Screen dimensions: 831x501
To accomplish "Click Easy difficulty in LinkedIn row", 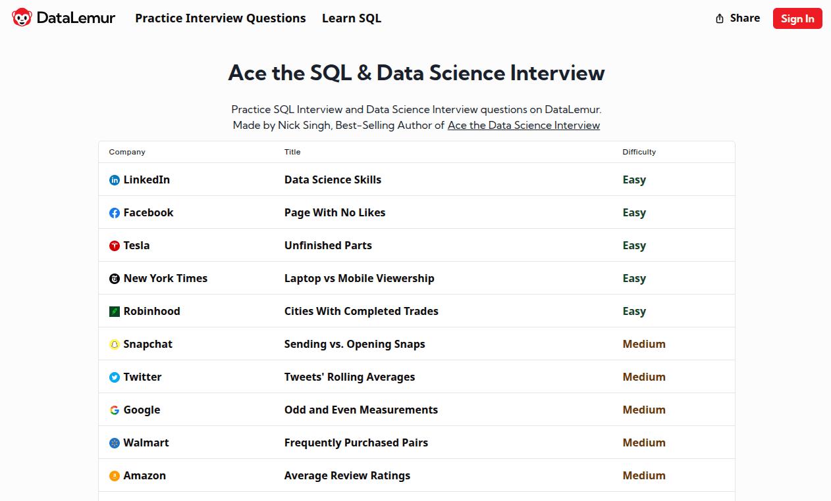I will (634, 179).
